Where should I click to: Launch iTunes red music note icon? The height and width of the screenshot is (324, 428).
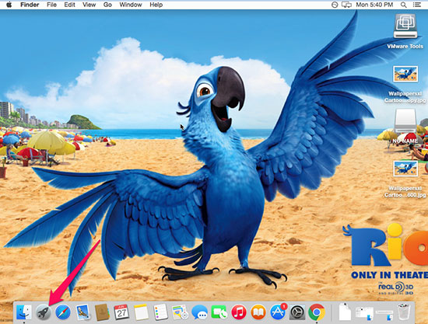point(239,312)
